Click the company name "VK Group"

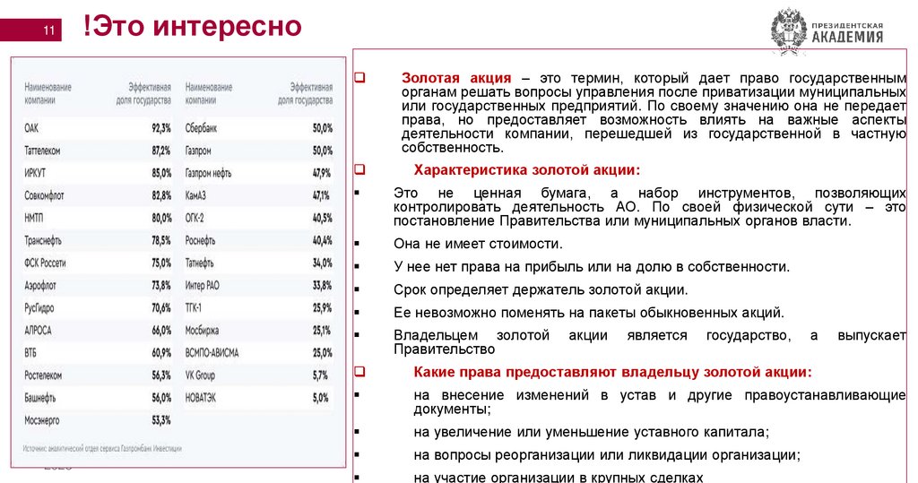200,375
